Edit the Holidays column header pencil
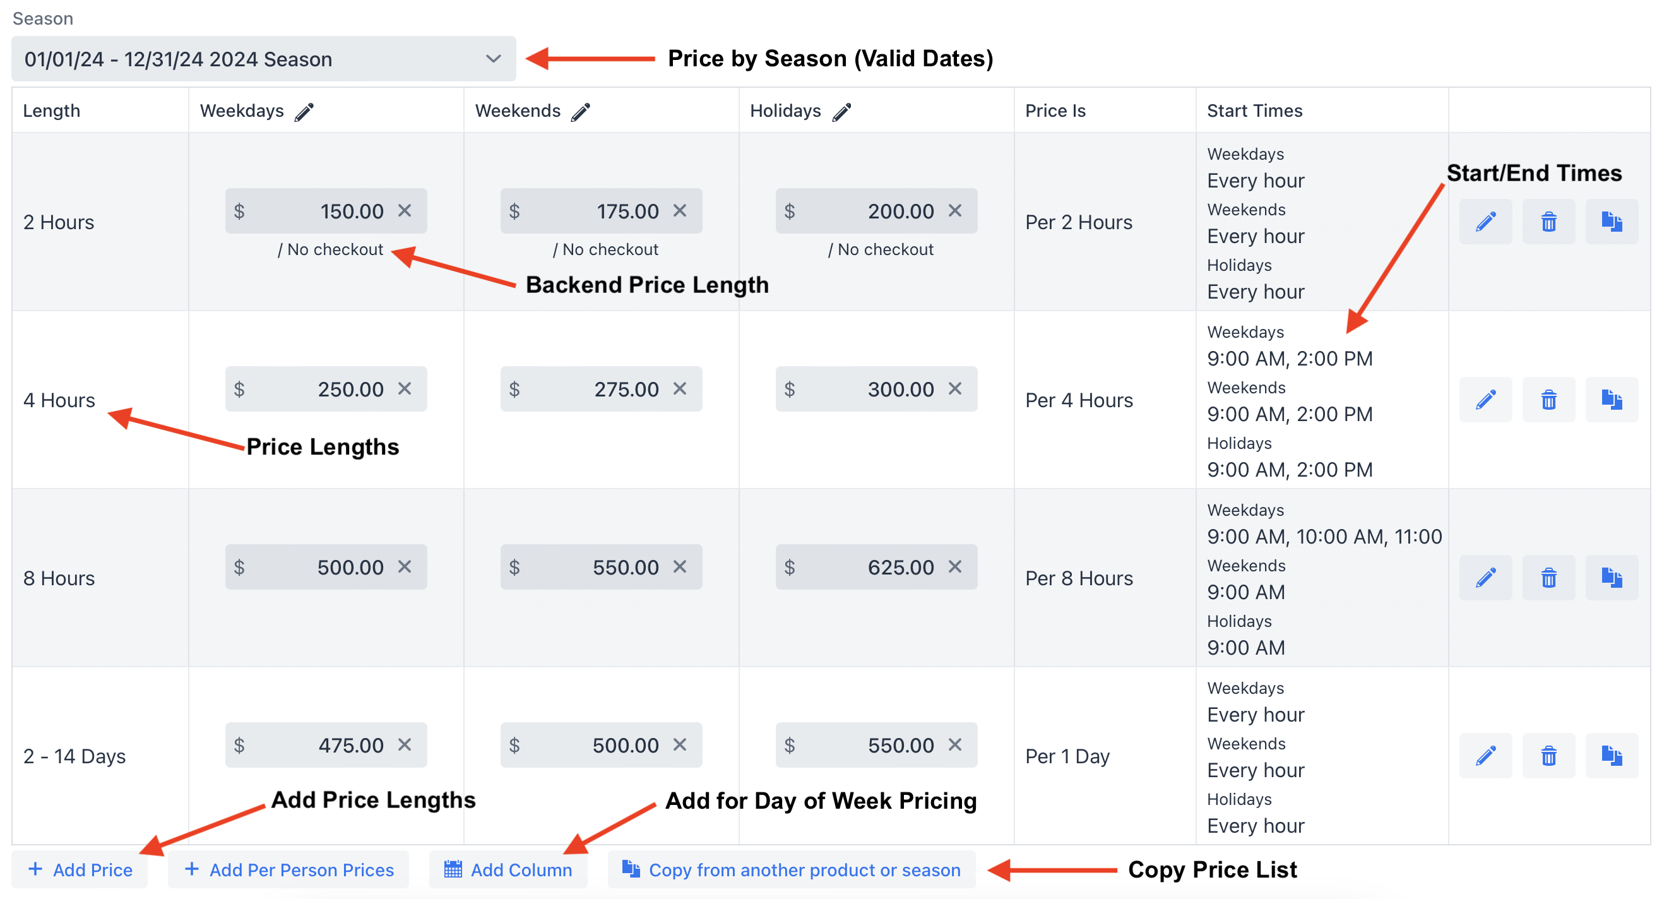 click(x=841, y=112)
